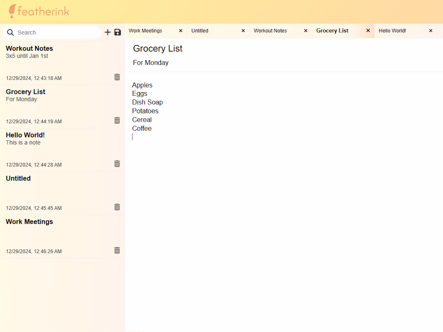Delete the Hello World! note via trash icon
The height and width of the screenshot is (332, 443).
coord(117,164)
